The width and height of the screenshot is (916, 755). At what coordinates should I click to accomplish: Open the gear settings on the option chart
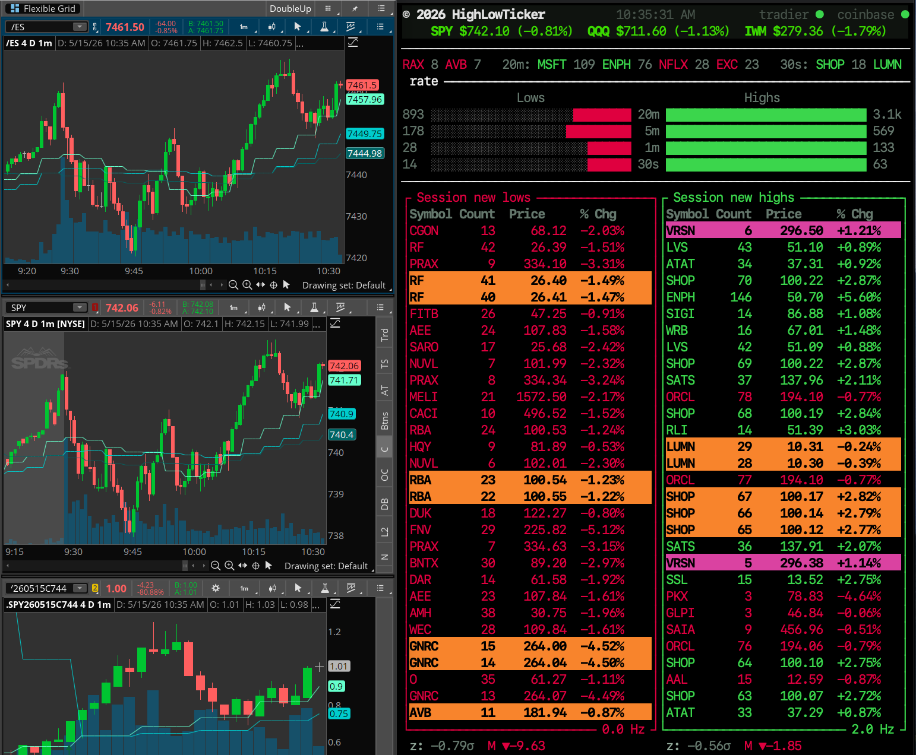[216, 588]
